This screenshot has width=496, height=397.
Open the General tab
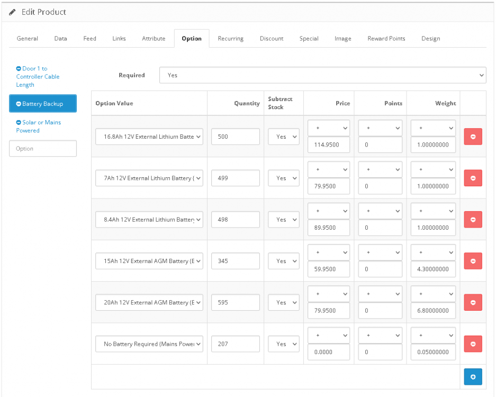pos(27,39)
